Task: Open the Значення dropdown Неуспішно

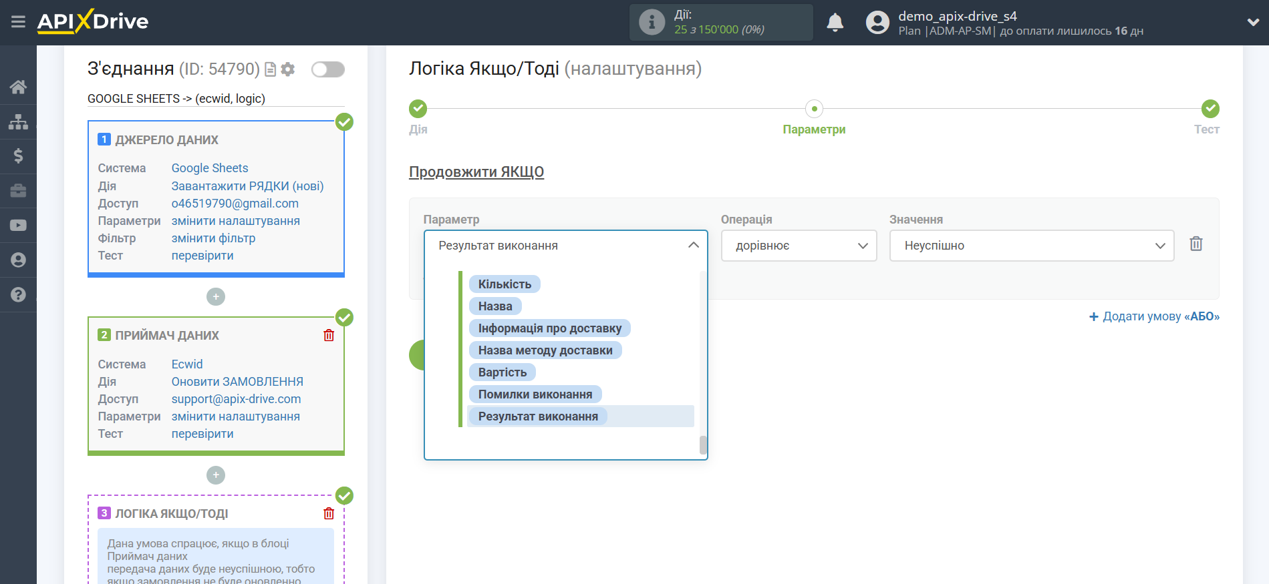Action: pos(1032,246)
